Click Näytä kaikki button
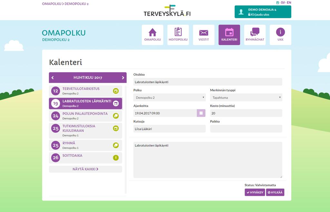This screenshot has width=330, height=212. point(85,169)
